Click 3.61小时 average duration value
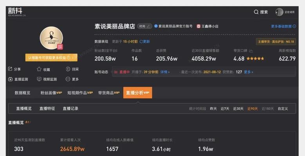 [161, 149]
